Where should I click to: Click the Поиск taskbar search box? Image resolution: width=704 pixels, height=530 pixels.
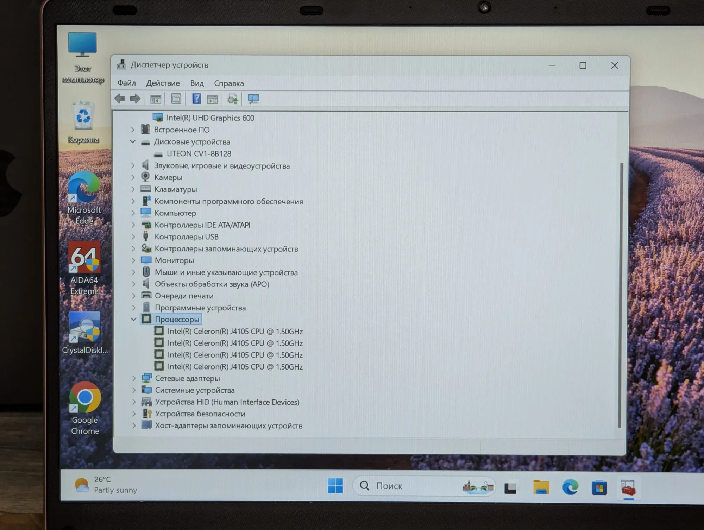(424, 486)
